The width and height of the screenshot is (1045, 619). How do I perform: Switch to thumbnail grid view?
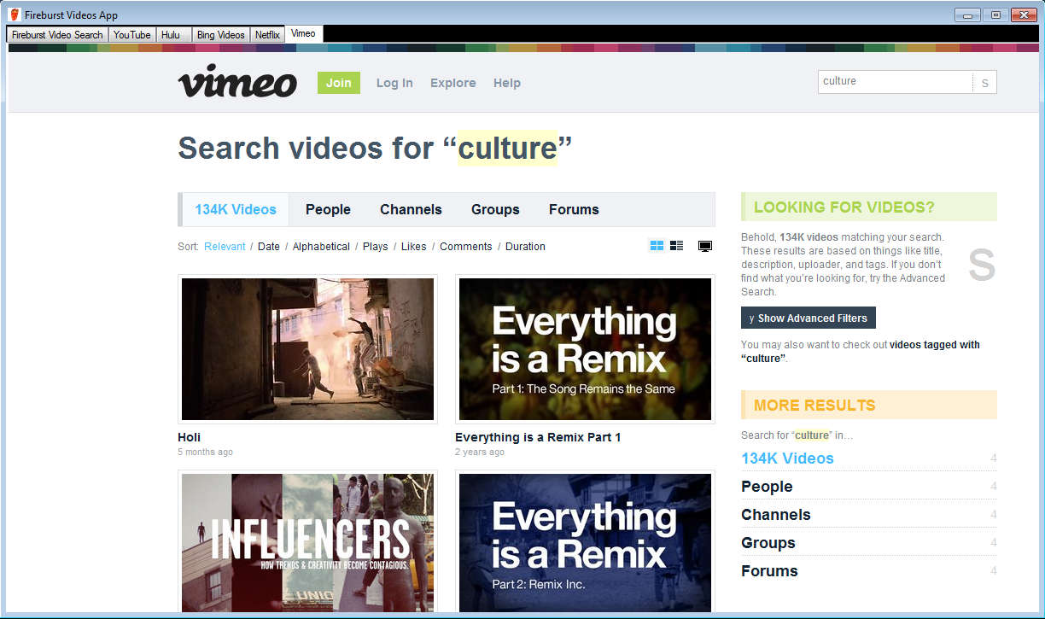click(657, 246)
